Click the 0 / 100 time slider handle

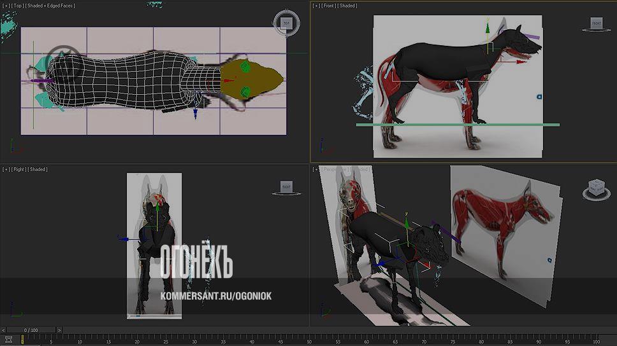click(x=31, y=330)
